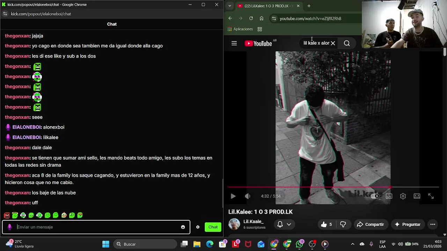Share the video with Compartir

[x=370, y=225]
